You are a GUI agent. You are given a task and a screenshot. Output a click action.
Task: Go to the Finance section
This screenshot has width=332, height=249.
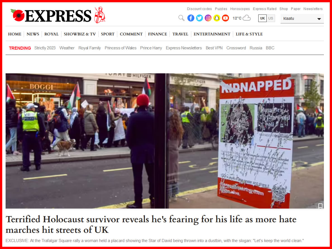157,34
